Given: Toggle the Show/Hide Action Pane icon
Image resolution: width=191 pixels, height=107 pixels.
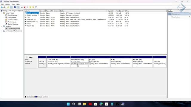Looking at the screenshot, I should tap(18, 7).
